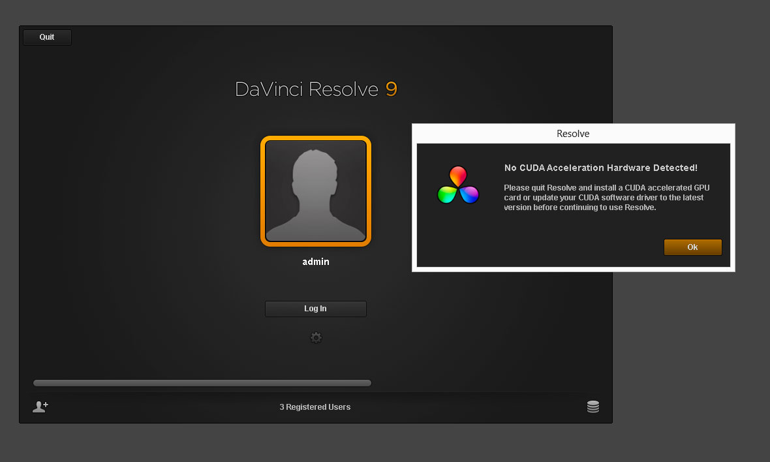Click the Resolve dialog title bar
The image size is (770, 462).
(573, 134)
